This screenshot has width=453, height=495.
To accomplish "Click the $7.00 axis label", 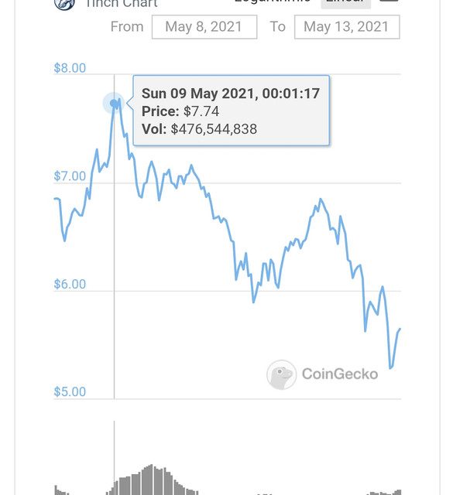I will pyautogui.click(x=70, y=176).
